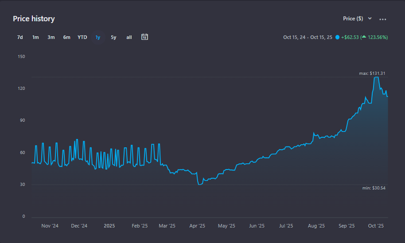Viewport: 405px width, 243px height.
Task: Set the chart range to 6m
Action: point(66,37)
